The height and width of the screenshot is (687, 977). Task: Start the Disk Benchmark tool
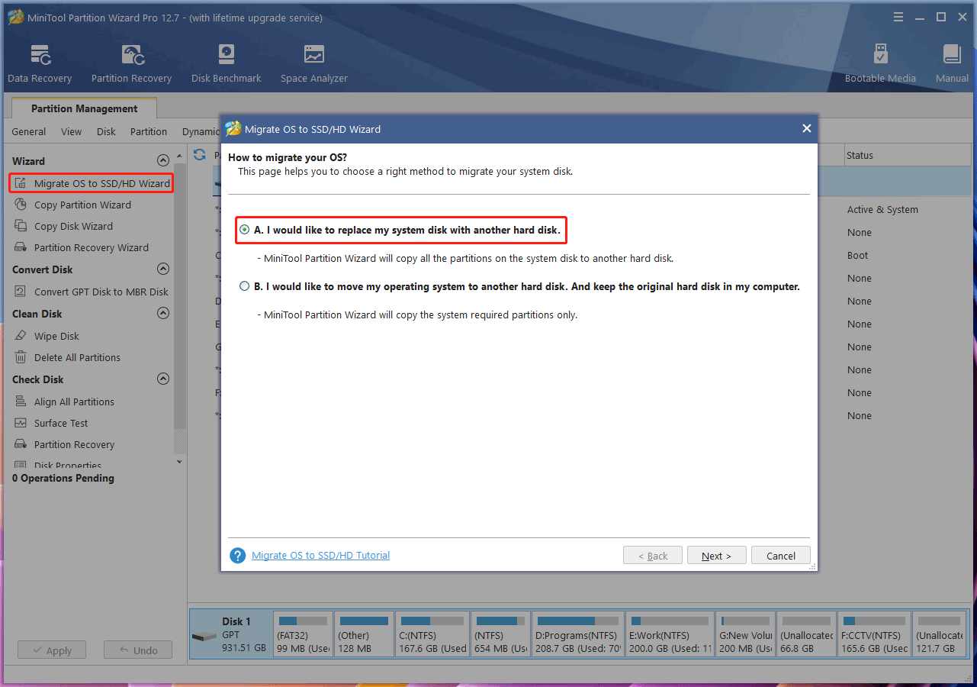[x=225, y=61]
